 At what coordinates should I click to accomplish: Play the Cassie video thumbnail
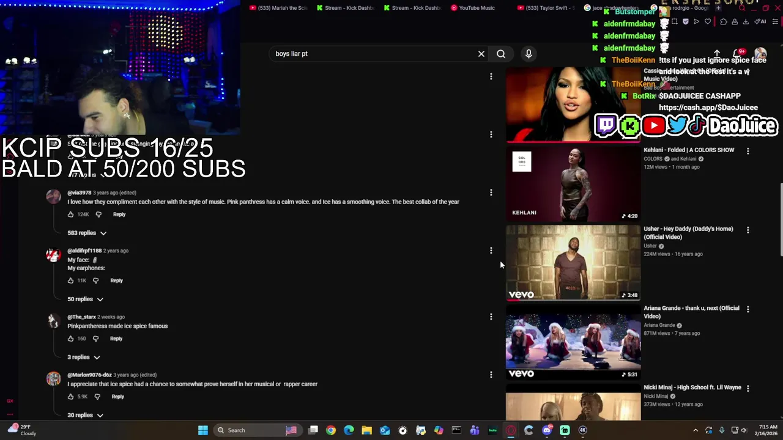point(573,104)
